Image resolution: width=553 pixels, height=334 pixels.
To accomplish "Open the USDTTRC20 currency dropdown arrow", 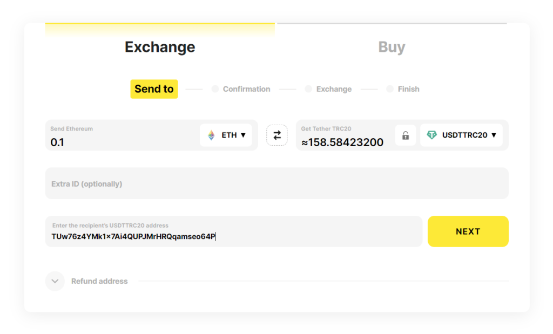I will [494, 135].
